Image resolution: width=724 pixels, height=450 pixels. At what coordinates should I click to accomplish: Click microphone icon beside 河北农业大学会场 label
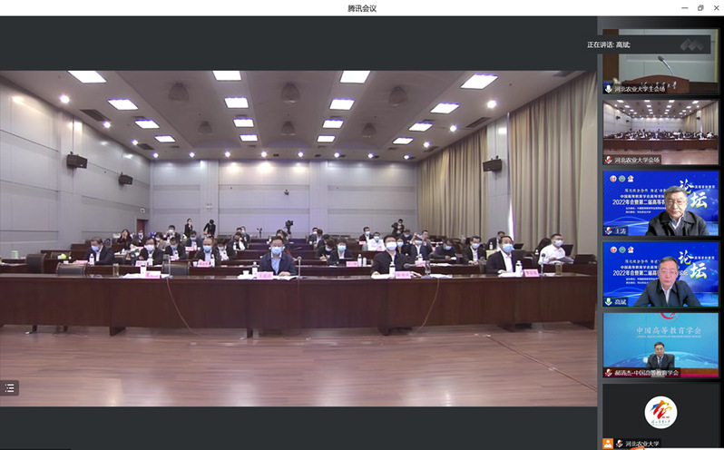pyautogui.click(x=609, y=160)
